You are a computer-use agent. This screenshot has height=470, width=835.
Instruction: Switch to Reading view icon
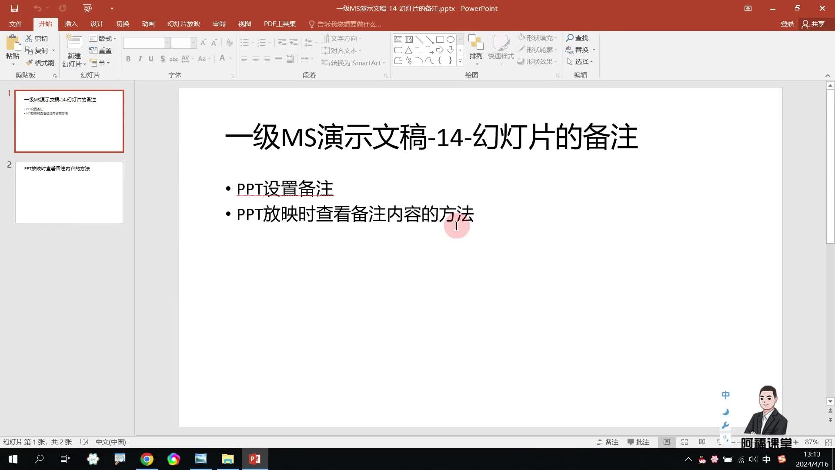(702, 442)
